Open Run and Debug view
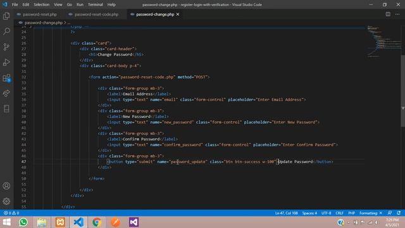The image size is (405, 228). 6,62
